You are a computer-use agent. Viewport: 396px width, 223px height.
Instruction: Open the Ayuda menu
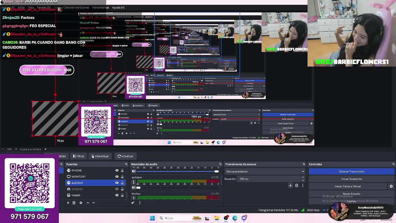pos(118,7)
